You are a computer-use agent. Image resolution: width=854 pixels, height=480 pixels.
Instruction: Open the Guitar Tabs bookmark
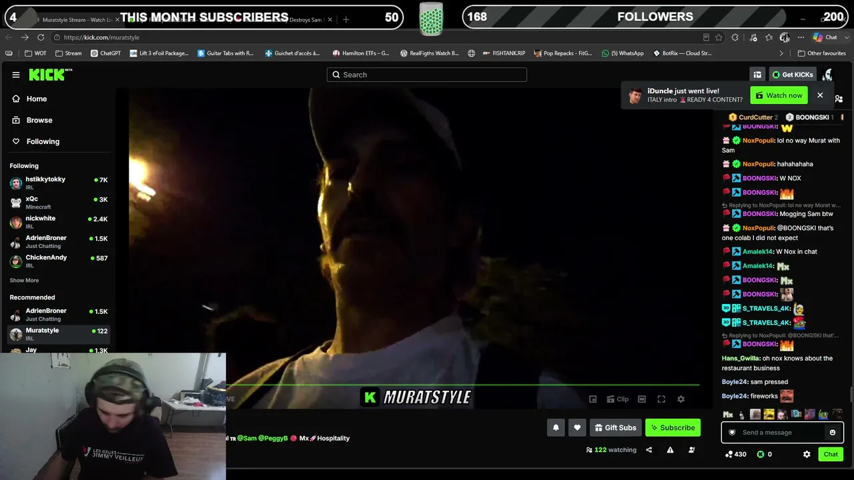pyautogui.click(x=226, y=53)
